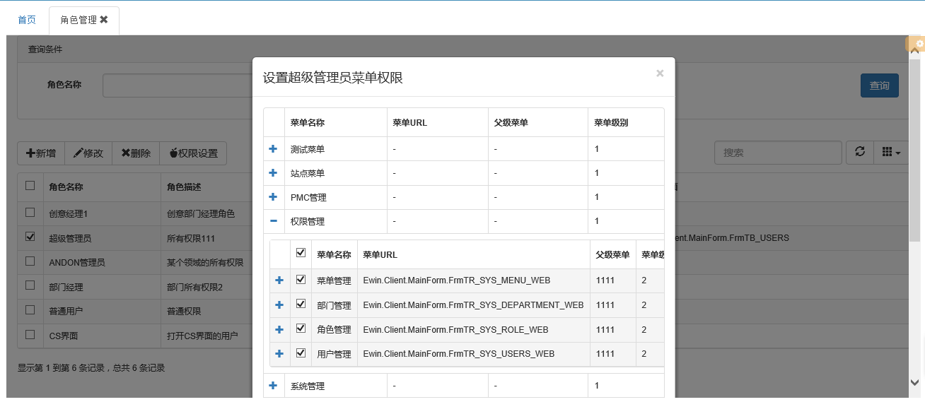
Task: Click the page scrollbar down arrow
Action: point(915,382)
